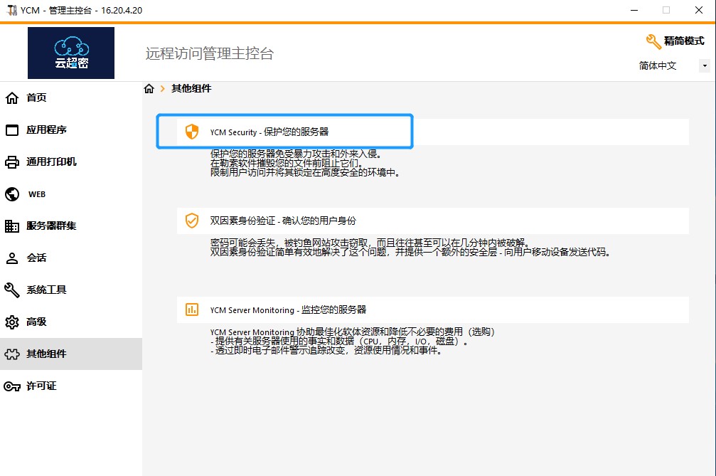
Task: Open 系统工具 menu entry
Action: pyautogui.click(x=71, y=290)
